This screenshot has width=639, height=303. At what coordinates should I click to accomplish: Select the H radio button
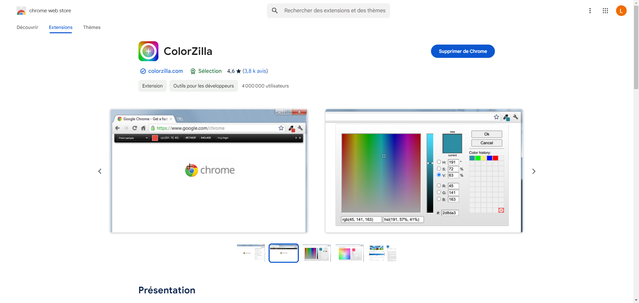[x=439, y=162]
